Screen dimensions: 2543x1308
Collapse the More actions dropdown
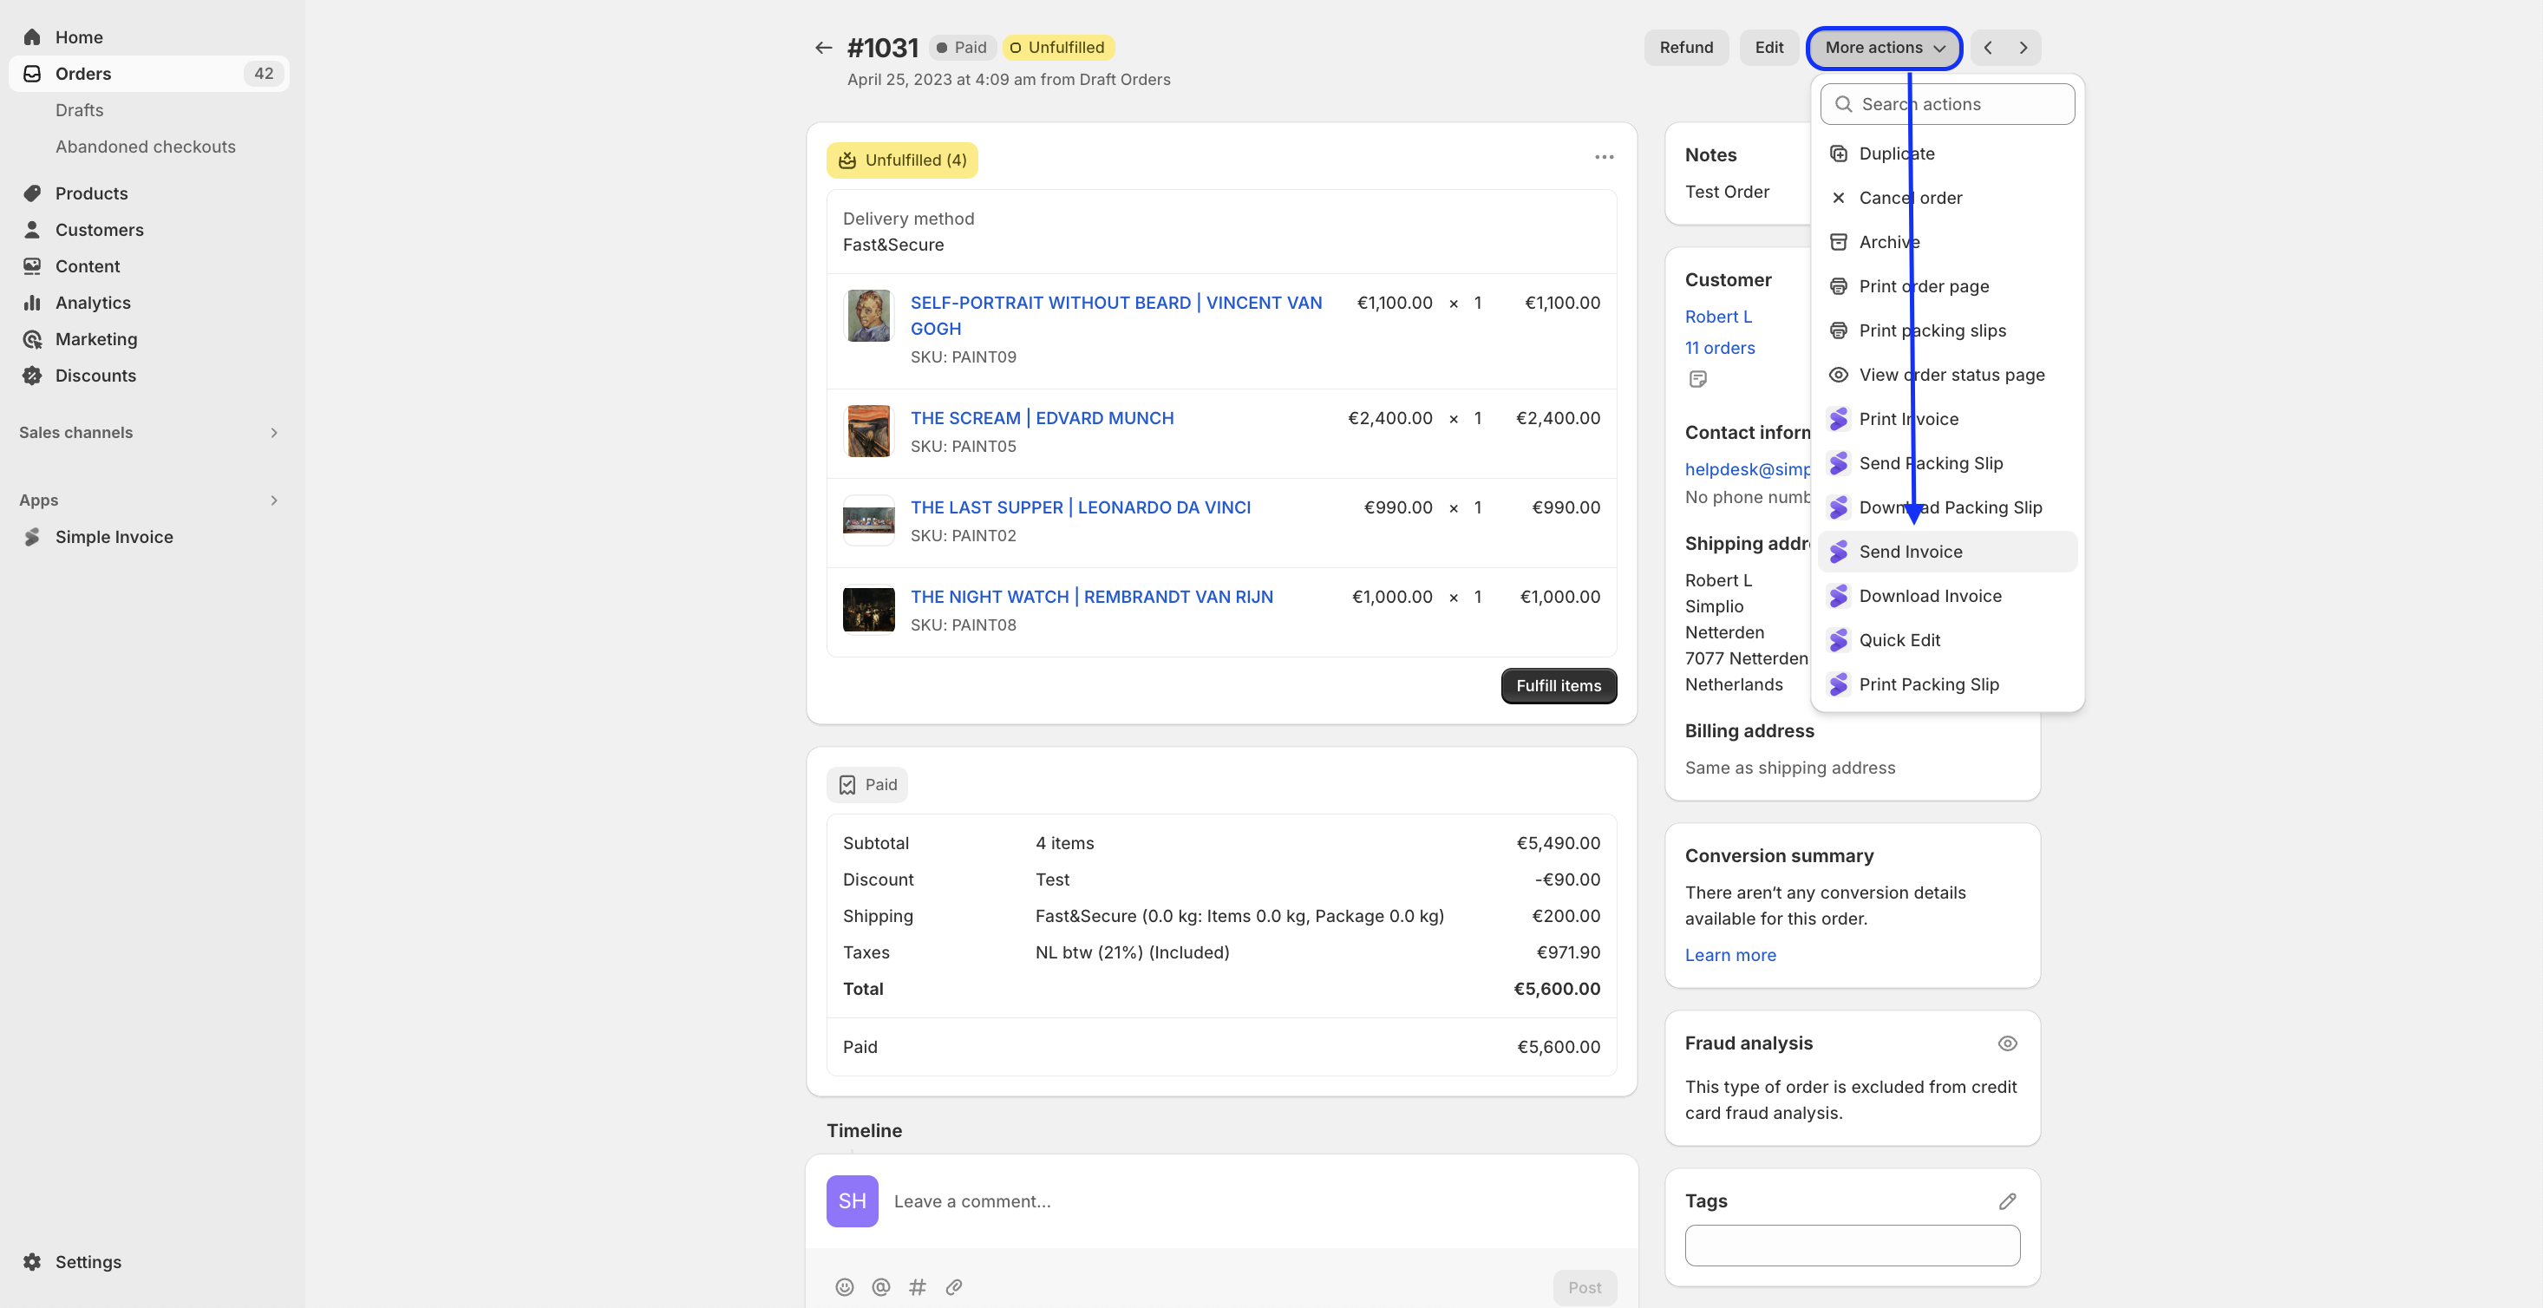1884,48
